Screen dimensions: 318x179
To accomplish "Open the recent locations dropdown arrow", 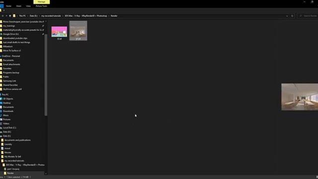I will (x=6, y=16).
